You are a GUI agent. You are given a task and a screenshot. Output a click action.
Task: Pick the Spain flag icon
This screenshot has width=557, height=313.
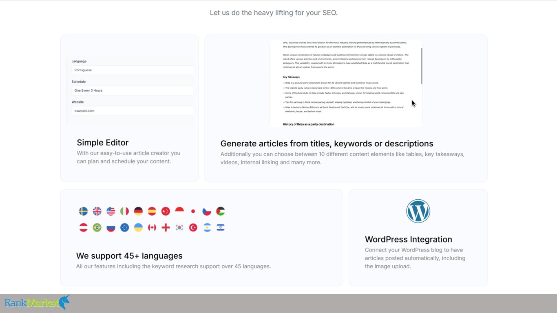tap(152, 211)
